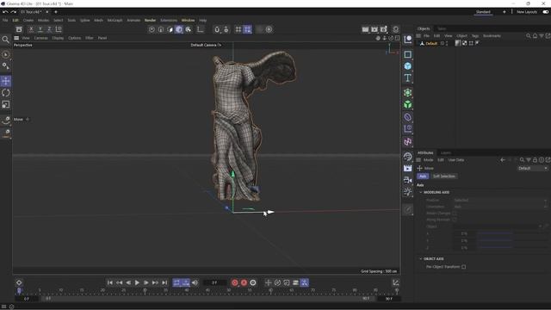Open the viewport hamburger menu

[16, 38]
